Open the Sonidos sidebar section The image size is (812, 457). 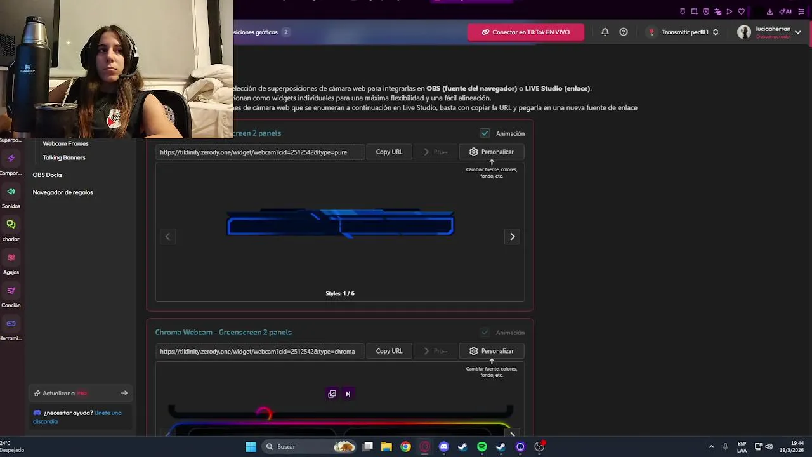pyautogui.click(x=11, y=191)
